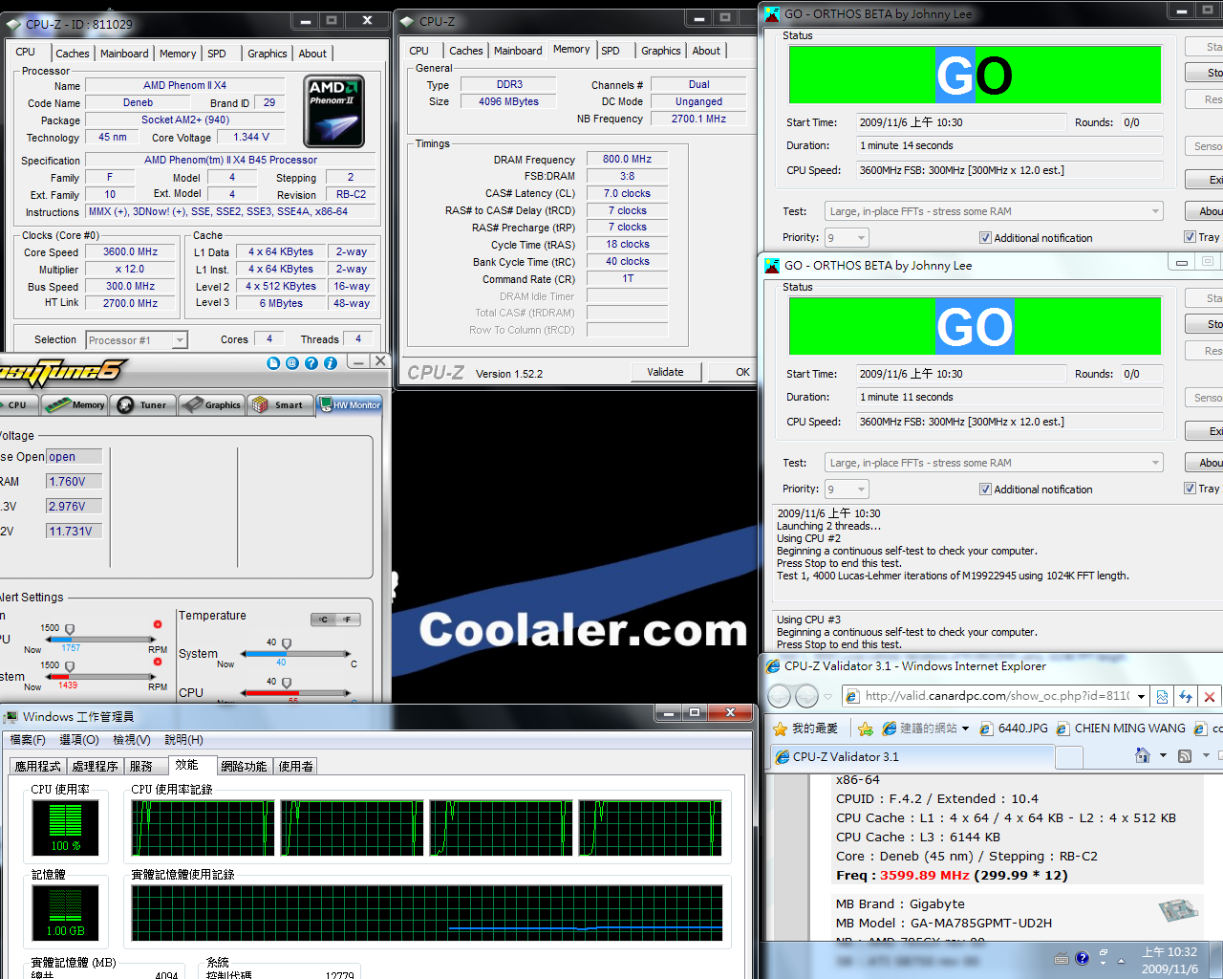
Task: Click IE home icon
Action: click(1142, 756)
